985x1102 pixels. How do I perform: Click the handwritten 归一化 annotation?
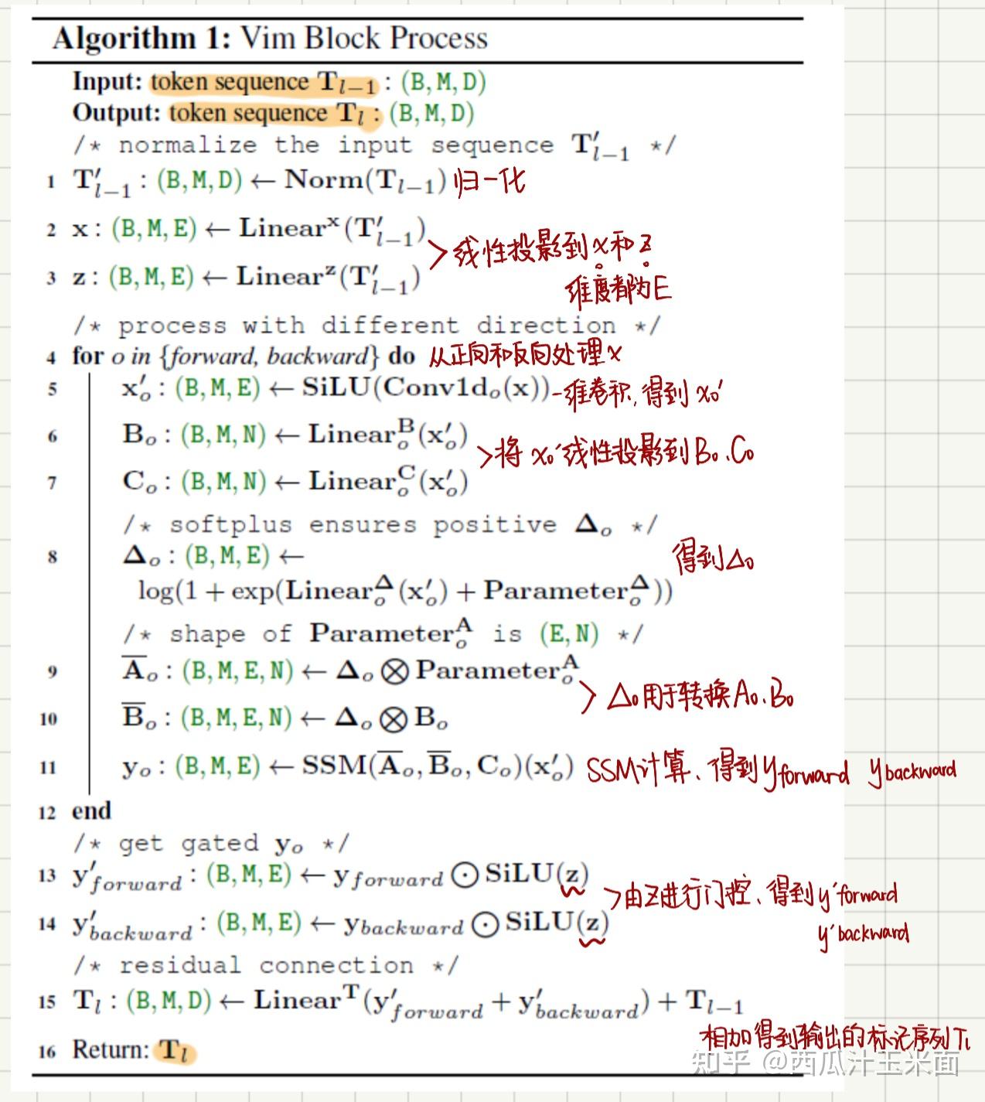[489, 180]
